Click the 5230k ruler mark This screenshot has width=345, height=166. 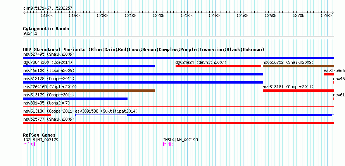click(x=187, y=16)
